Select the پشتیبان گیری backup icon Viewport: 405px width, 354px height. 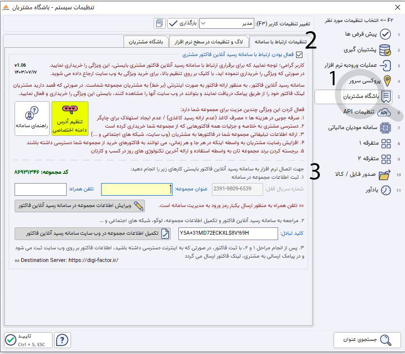[385, 50]
